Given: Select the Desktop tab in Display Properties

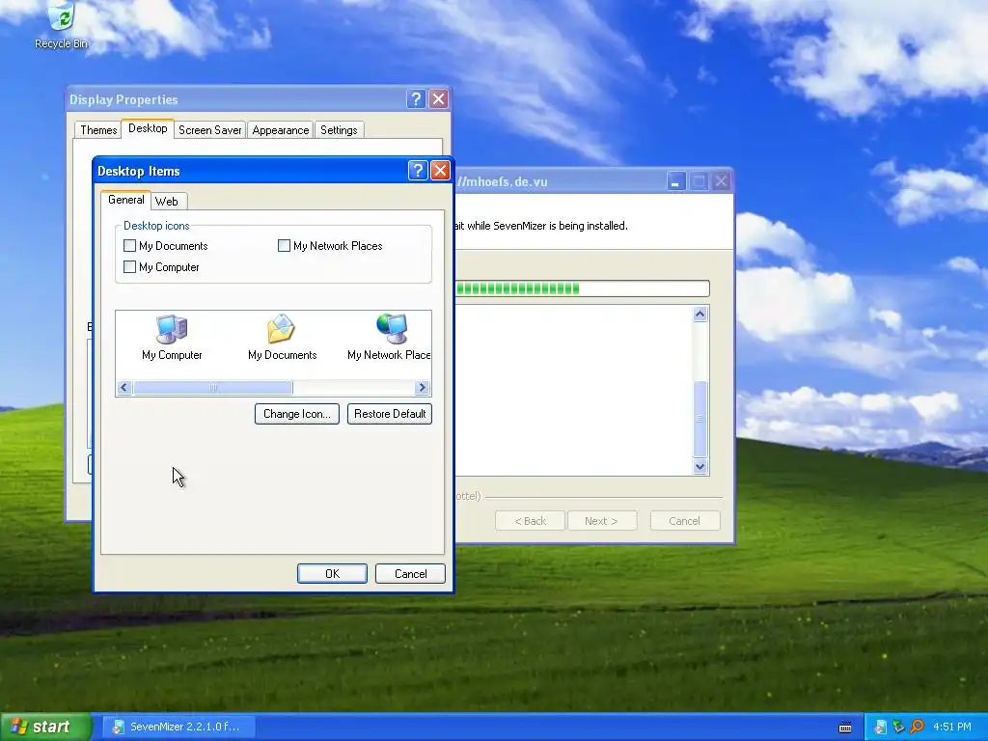Looking at the screenshot, I should pyautogui.click(x=148, y=128).
